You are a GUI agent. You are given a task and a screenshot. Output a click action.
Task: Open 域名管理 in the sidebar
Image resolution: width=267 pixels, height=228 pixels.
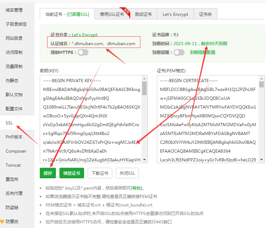[14, 10]
